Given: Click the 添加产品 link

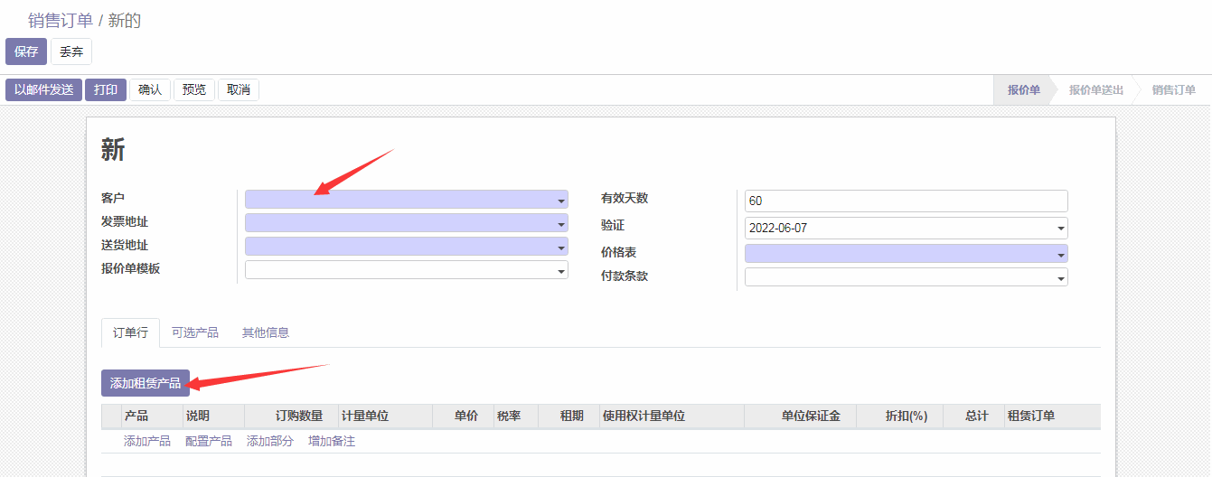Looking at the screenshot, I should (147, 441).
